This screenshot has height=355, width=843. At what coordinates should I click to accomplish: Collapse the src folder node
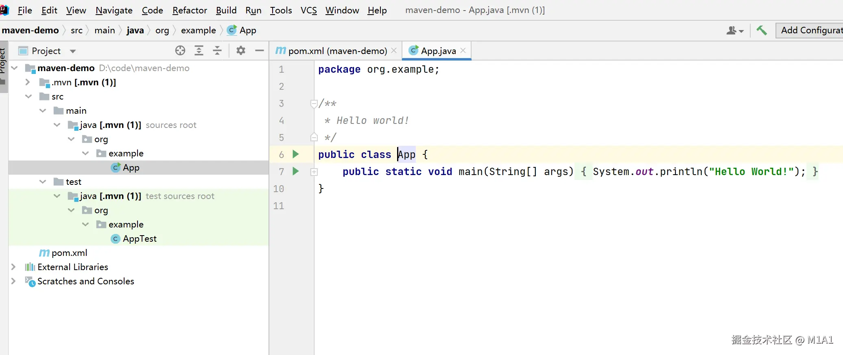[28, 96]
